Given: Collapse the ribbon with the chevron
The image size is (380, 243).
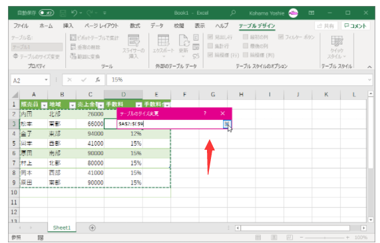Looking at the screenshot, I should coord(369,67).
